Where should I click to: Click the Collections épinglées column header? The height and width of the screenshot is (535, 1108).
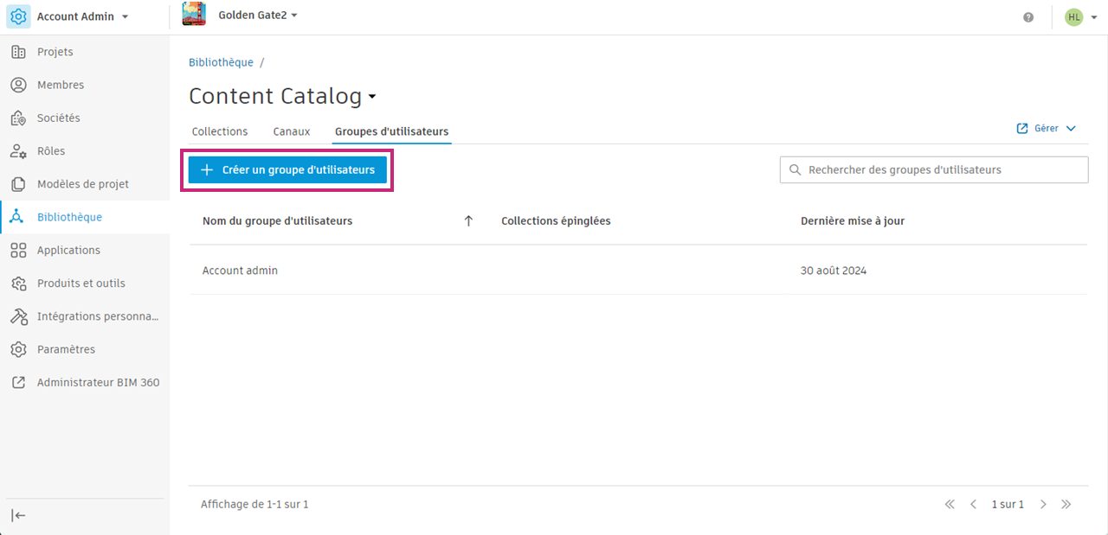556,221
